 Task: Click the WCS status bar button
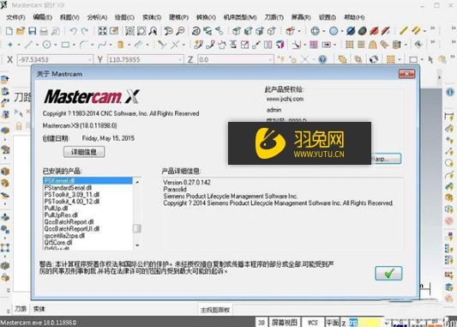point(313,323)
